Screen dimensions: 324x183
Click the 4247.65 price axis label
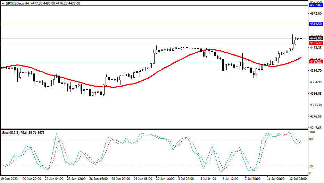pyautogui.click(x=316, y=128)
